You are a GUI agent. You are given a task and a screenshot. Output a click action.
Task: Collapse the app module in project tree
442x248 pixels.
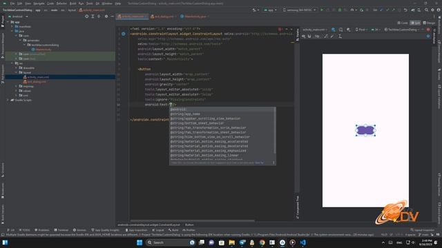coord(8,22)
